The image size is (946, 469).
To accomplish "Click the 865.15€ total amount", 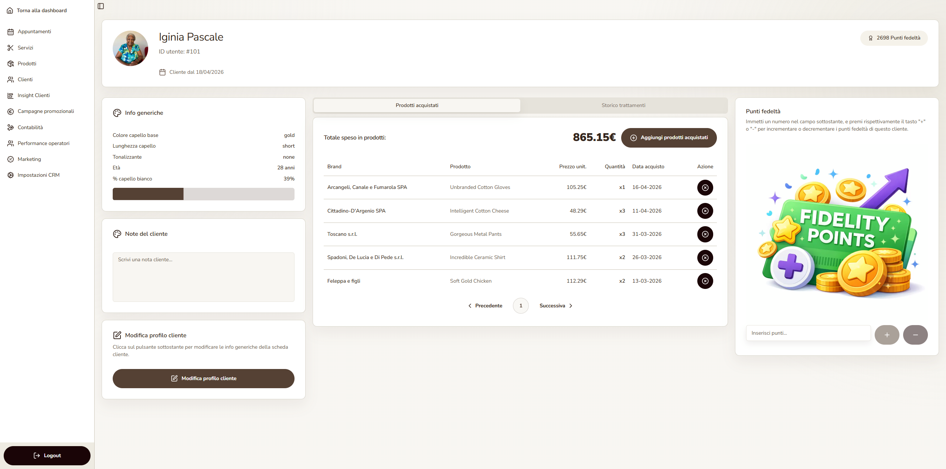I will point(594,138).
